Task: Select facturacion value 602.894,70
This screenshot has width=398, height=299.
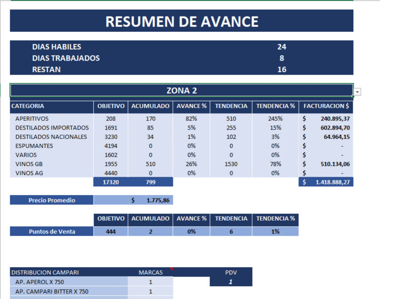Action: pos(326,128)
